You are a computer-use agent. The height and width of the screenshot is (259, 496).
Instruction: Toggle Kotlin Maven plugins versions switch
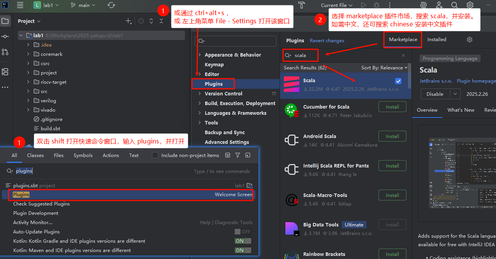coord(243,250)
